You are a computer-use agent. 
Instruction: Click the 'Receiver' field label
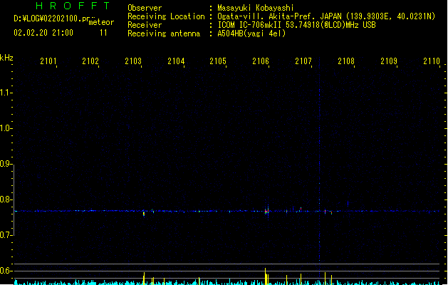(x=145, y=25)
